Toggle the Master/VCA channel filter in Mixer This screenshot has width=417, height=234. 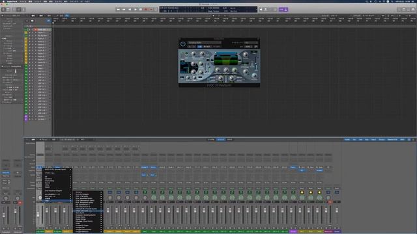coord(392,140)
